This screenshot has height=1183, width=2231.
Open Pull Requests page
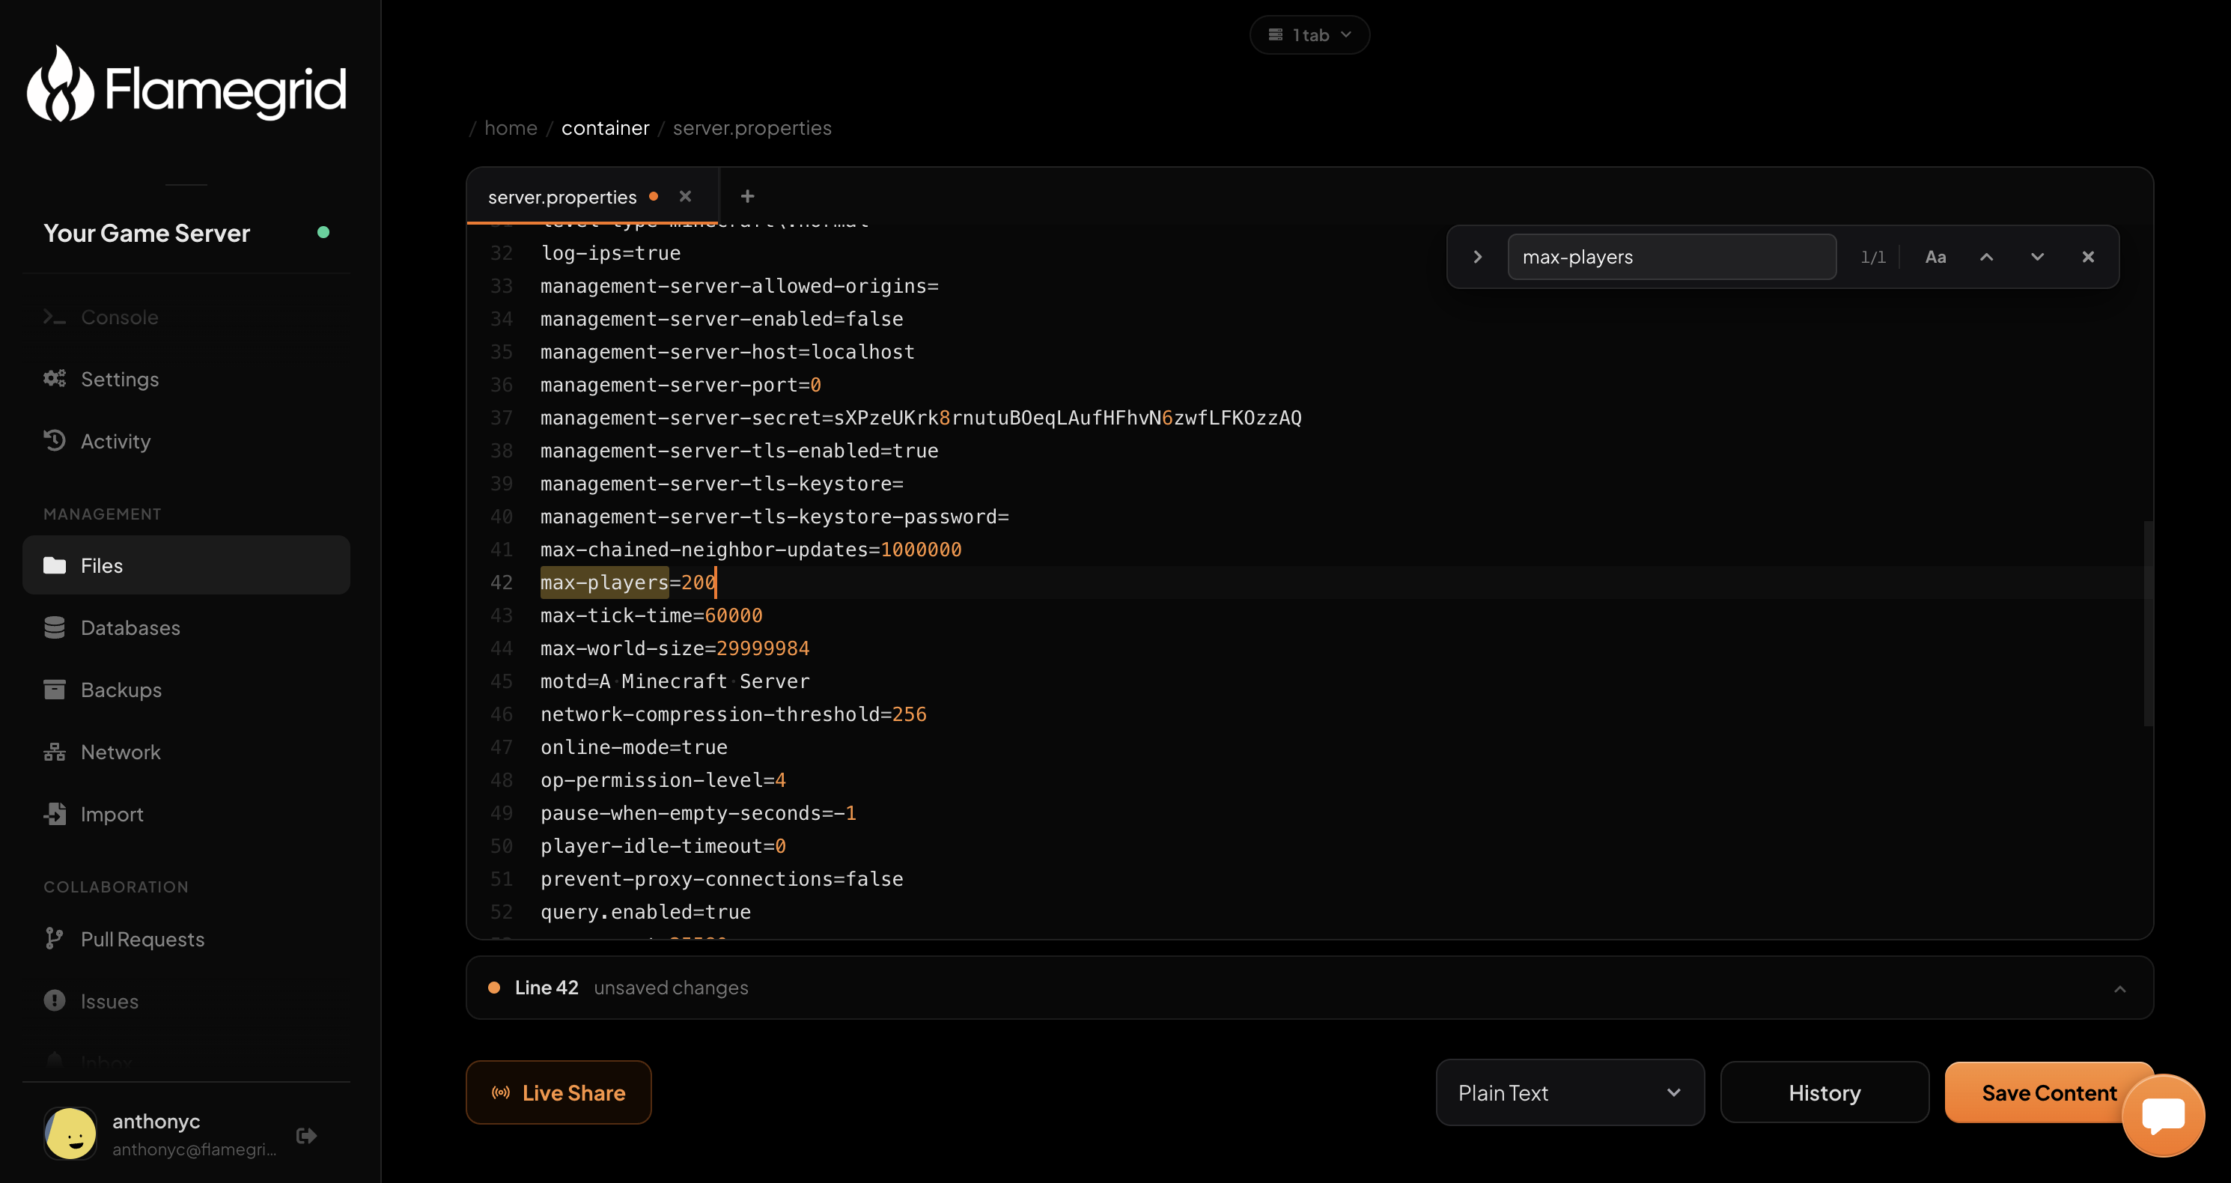coord(186,939)
